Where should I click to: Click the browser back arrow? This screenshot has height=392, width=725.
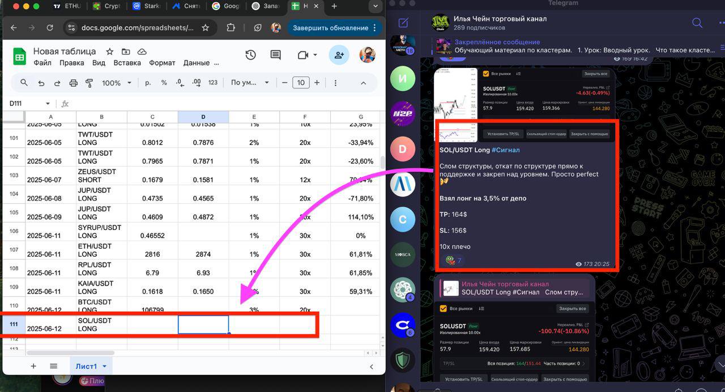tap(14, 27)
